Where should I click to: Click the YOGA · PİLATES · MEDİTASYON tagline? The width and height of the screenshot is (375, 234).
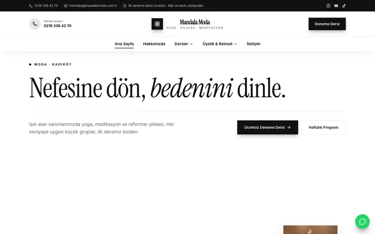coord(195,28)
